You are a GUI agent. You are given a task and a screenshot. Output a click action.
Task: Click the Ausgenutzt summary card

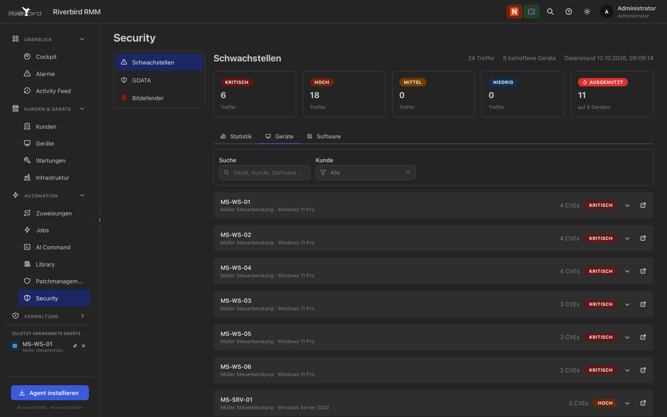612,94
